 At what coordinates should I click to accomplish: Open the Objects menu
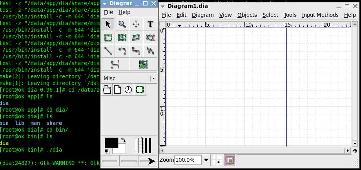click(247, 15)
